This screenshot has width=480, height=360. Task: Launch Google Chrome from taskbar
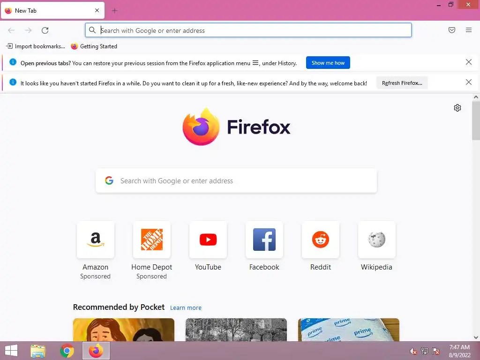pyautogui.click(x=67, y=351)
